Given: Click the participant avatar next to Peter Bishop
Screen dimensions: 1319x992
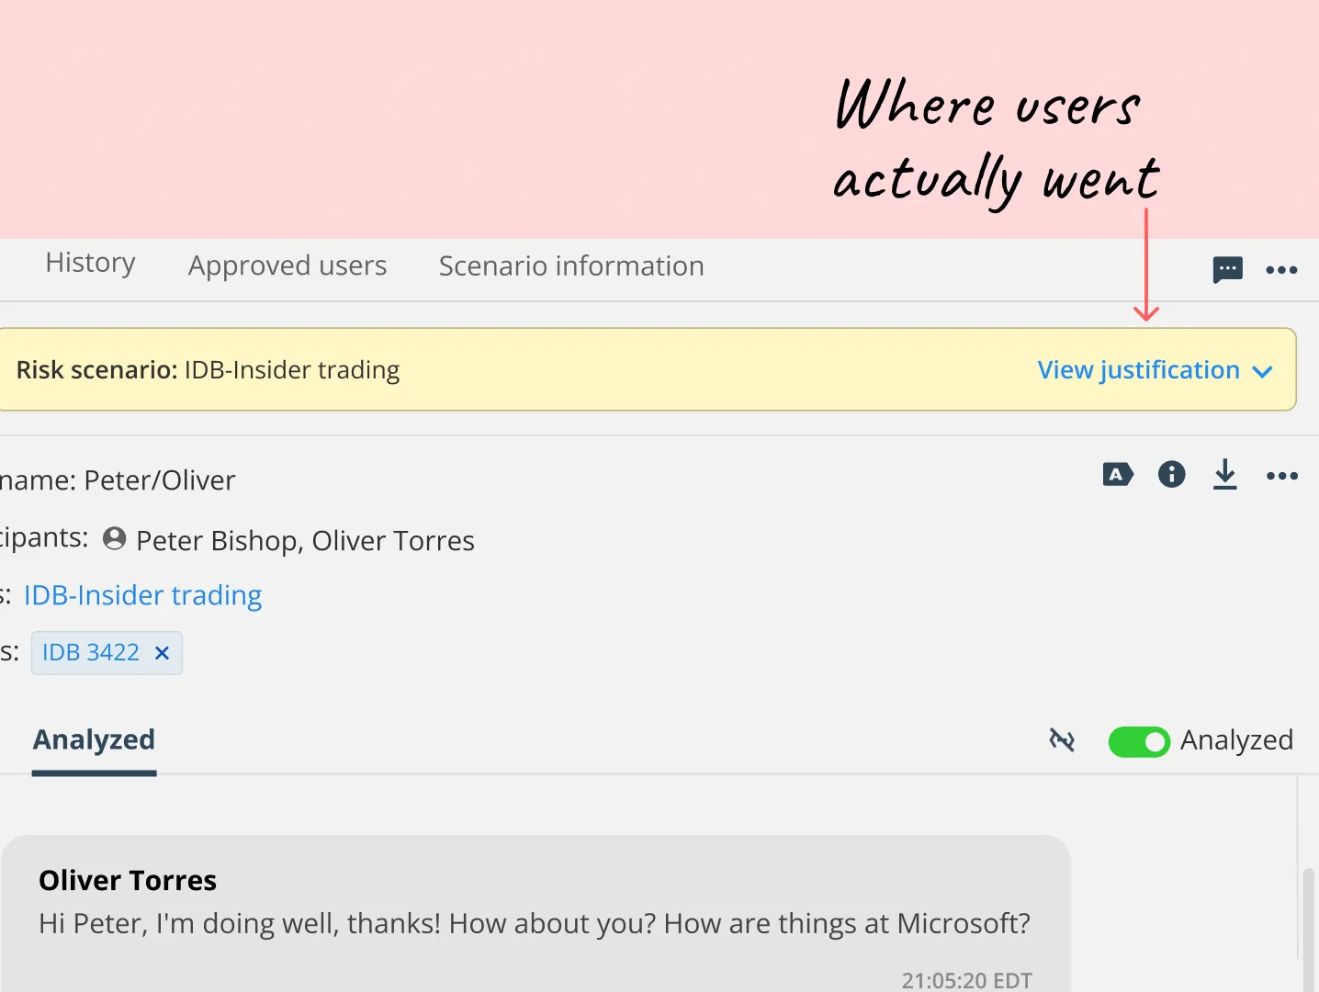Looking at the screenshot, I should 114,538.
